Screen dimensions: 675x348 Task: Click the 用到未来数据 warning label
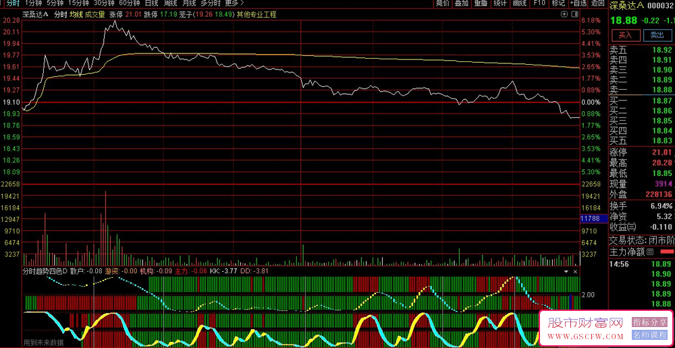click(43, 343)
